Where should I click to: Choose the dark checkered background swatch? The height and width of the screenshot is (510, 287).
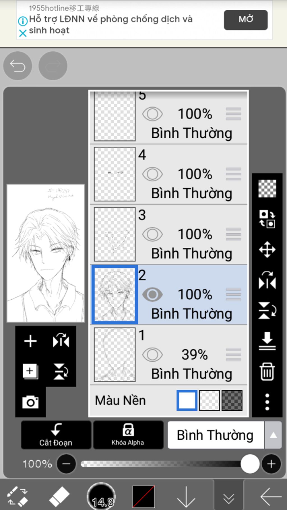(232, 400)
